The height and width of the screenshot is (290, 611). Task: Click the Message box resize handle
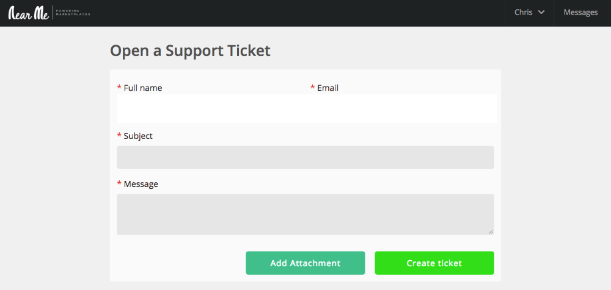point(491,232)
